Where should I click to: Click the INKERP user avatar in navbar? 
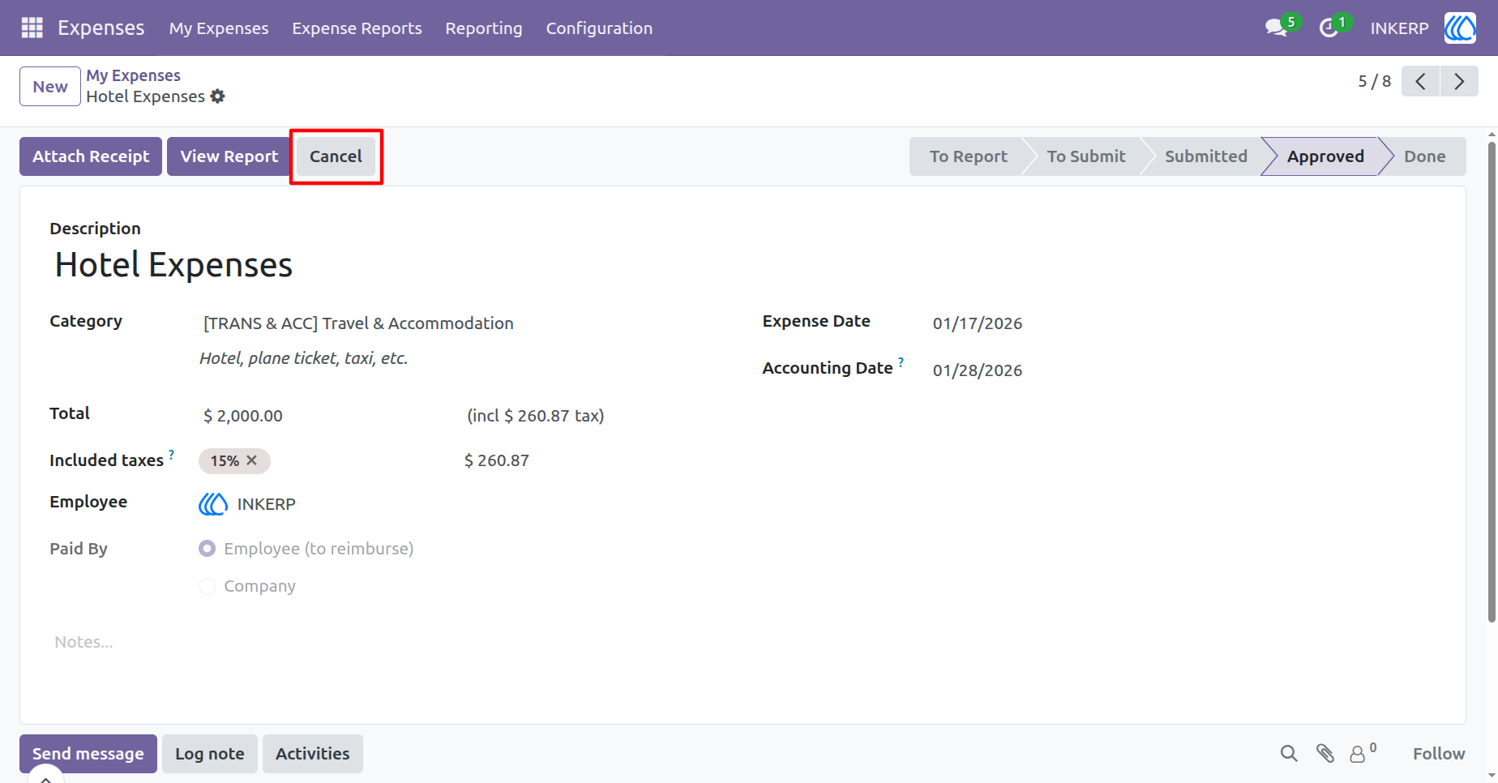pos(1460,28)
